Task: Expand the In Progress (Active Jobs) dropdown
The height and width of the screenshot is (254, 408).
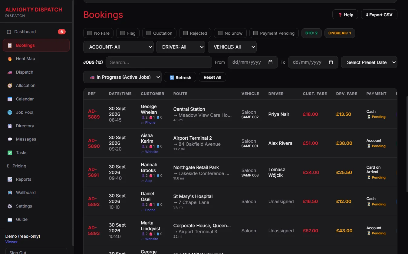Action: pyautogui.click(x=122, y=77)
